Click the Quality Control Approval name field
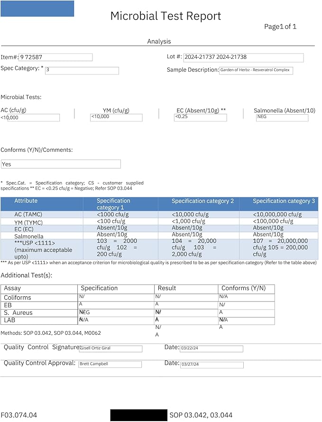 (110, 364)
